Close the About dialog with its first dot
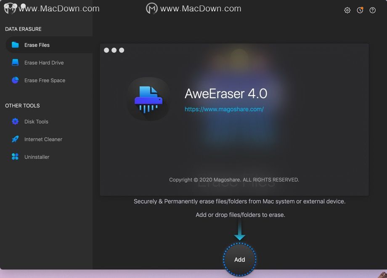Image resolution: width=387 pixels, height=278 pixels. coord(106,50)
